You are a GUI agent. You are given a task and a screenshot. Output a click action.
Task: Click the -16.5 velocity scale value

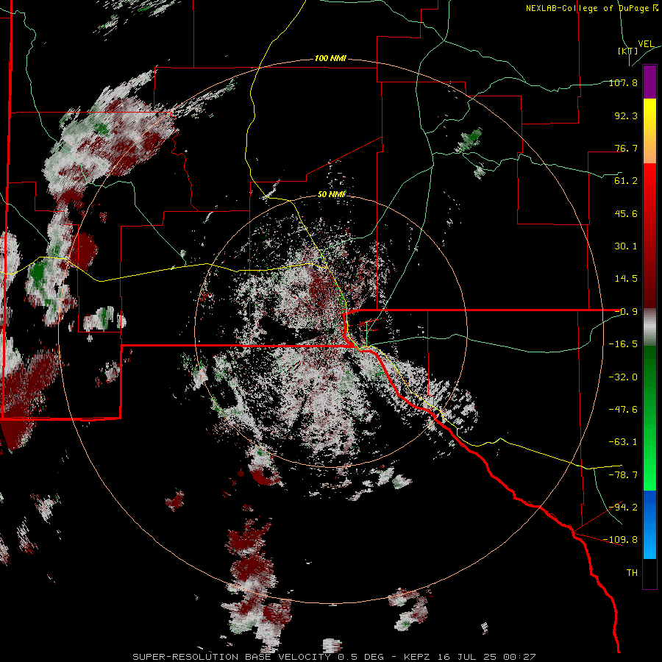click(623, 344)
